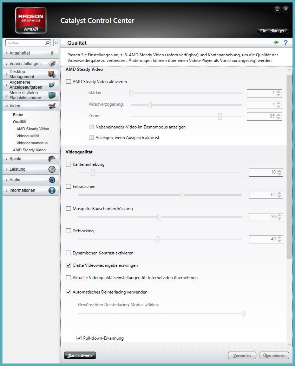Click the Desktop-Management icon

[52, 74]
